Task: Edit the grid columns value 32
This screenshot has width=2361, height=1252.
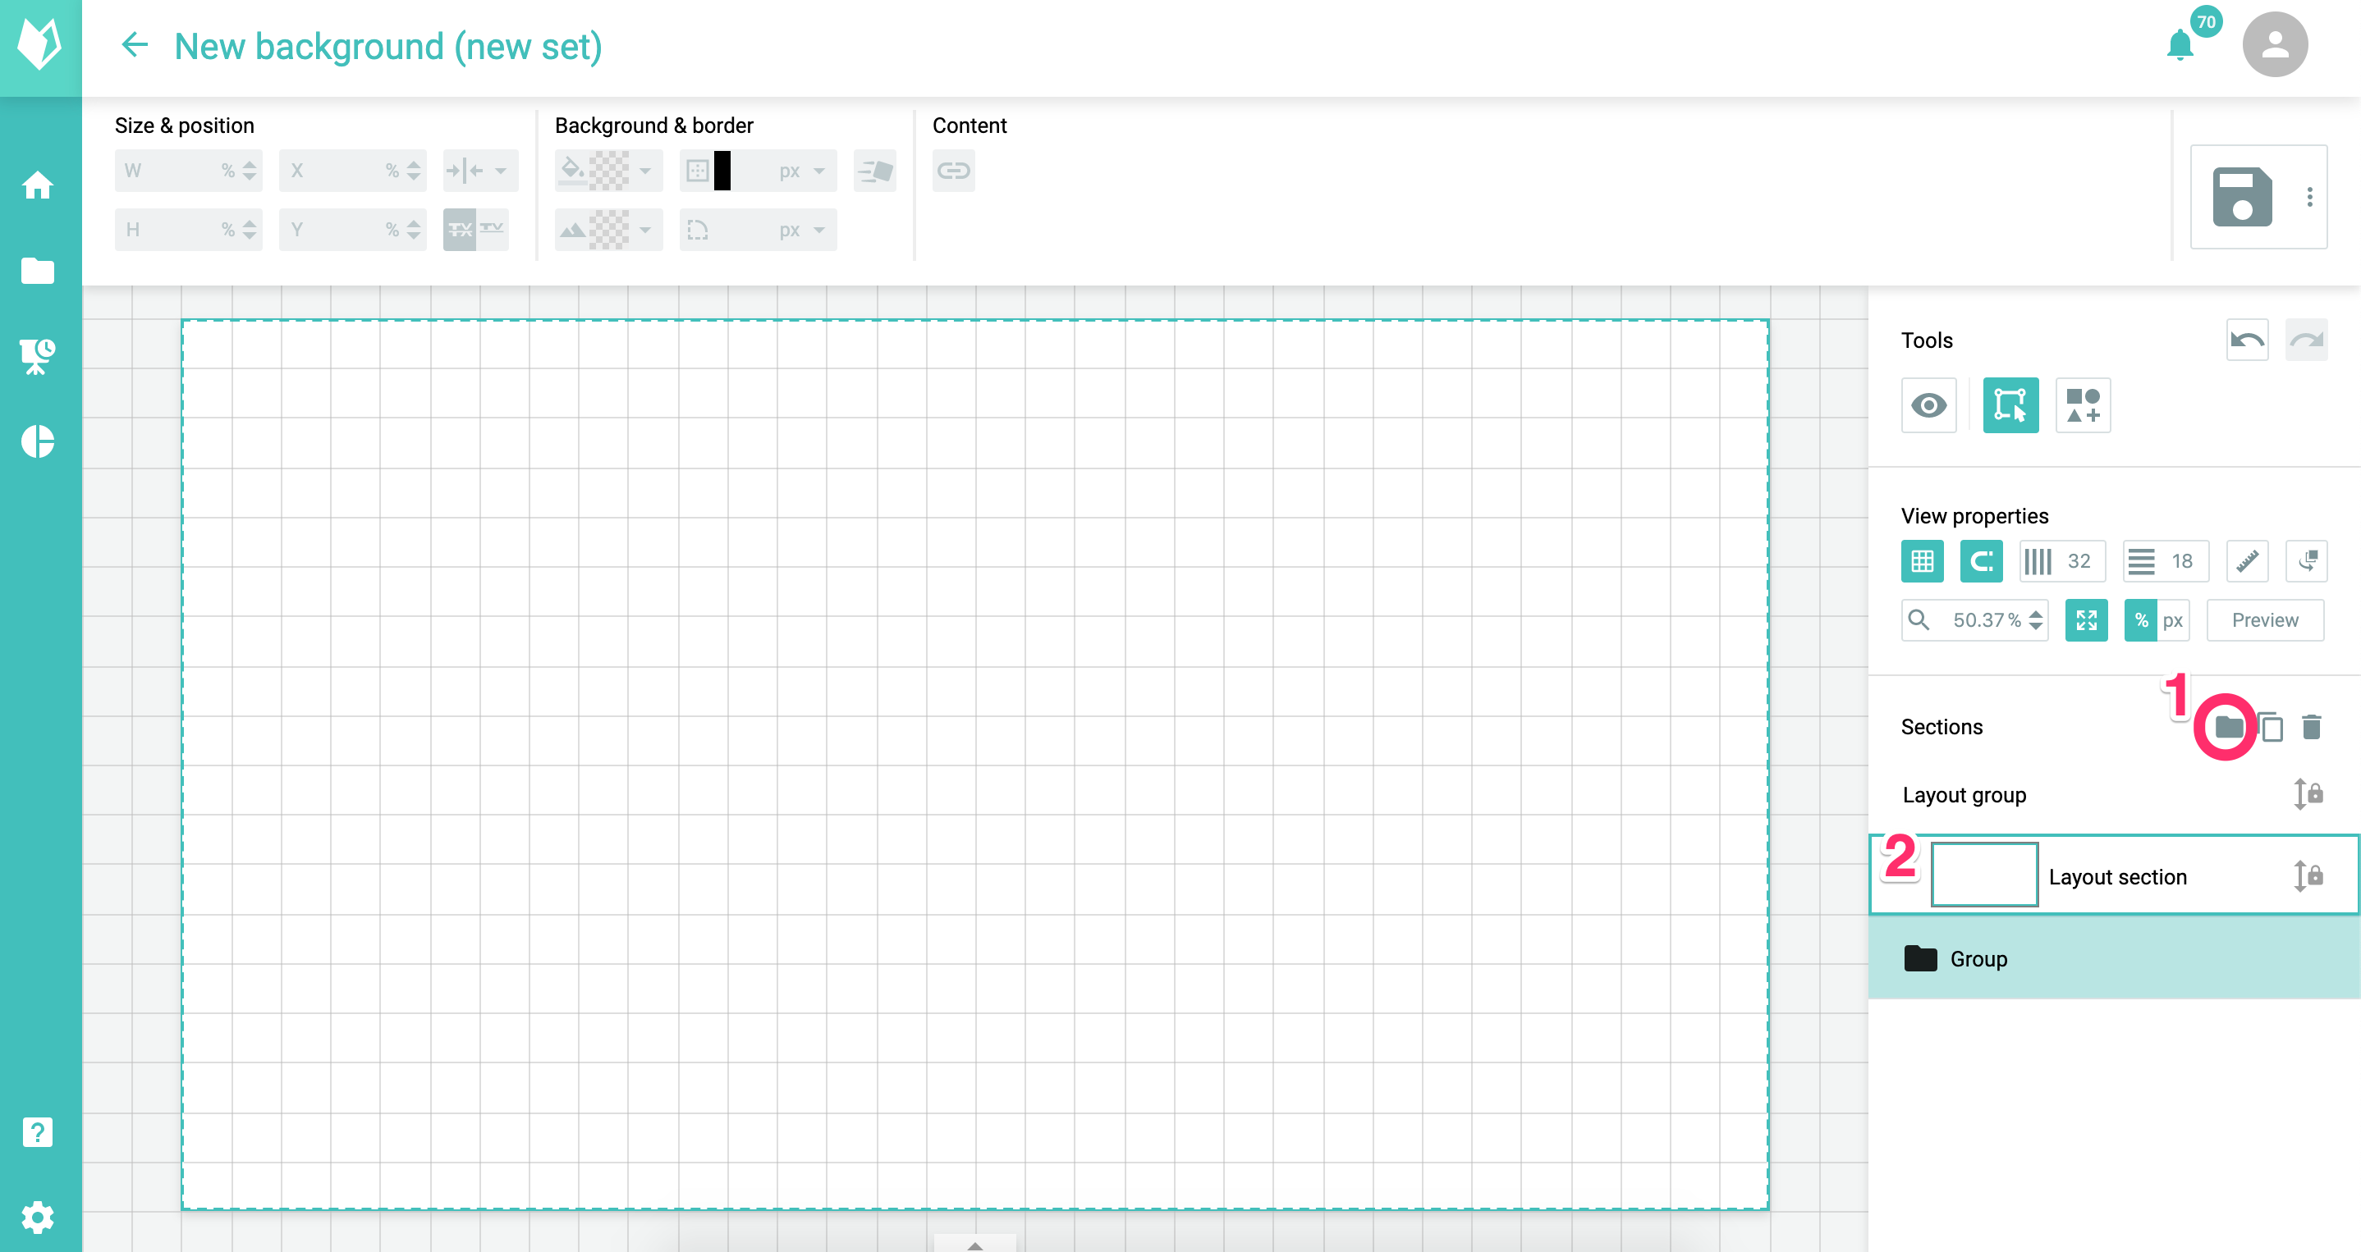Action: click(2062, 560)
